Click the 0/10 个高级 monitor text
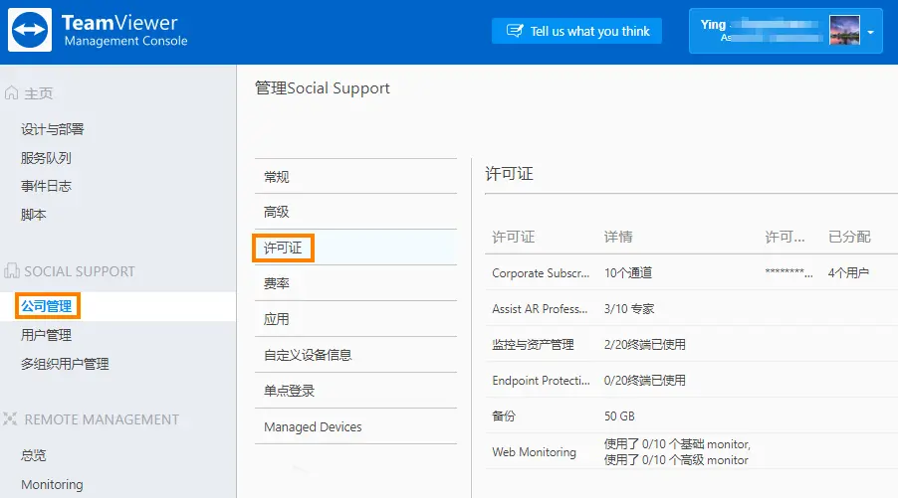 [x=676, y=459]
